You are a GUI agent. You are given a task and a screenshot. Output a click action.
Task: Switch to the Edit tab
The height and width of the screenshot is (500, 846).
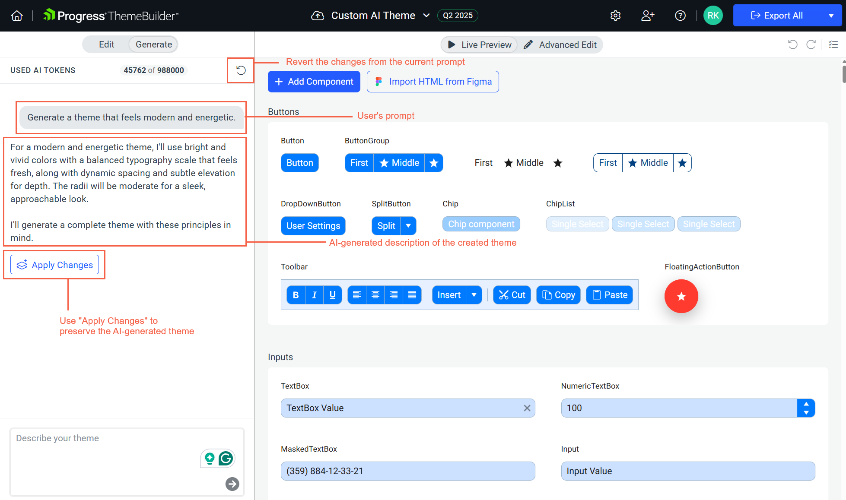106,44
